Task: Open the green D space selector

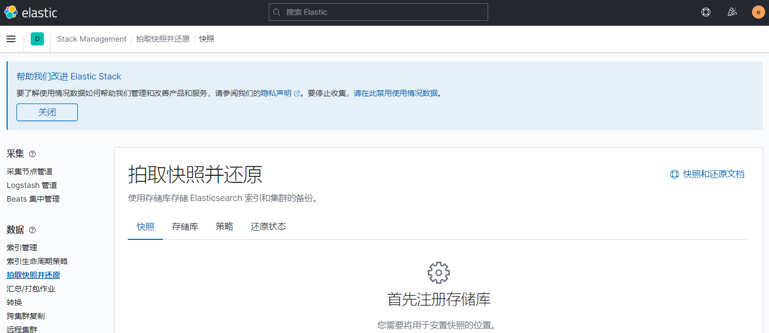Action: click(x=37, y=39)
